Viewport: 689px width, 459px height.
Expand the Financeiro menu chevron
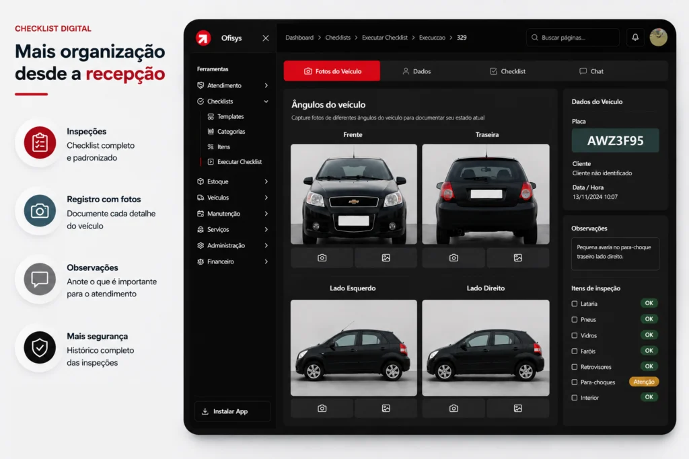[266, 261]
